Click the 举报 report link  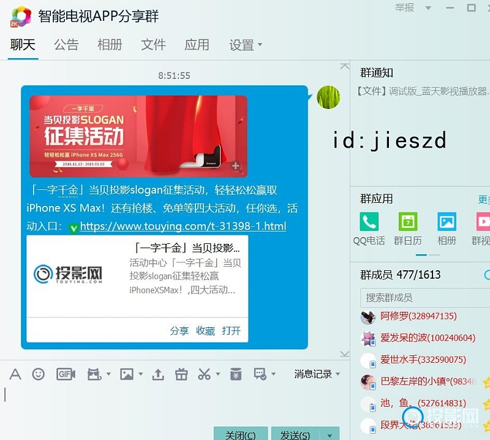(405, 7)
